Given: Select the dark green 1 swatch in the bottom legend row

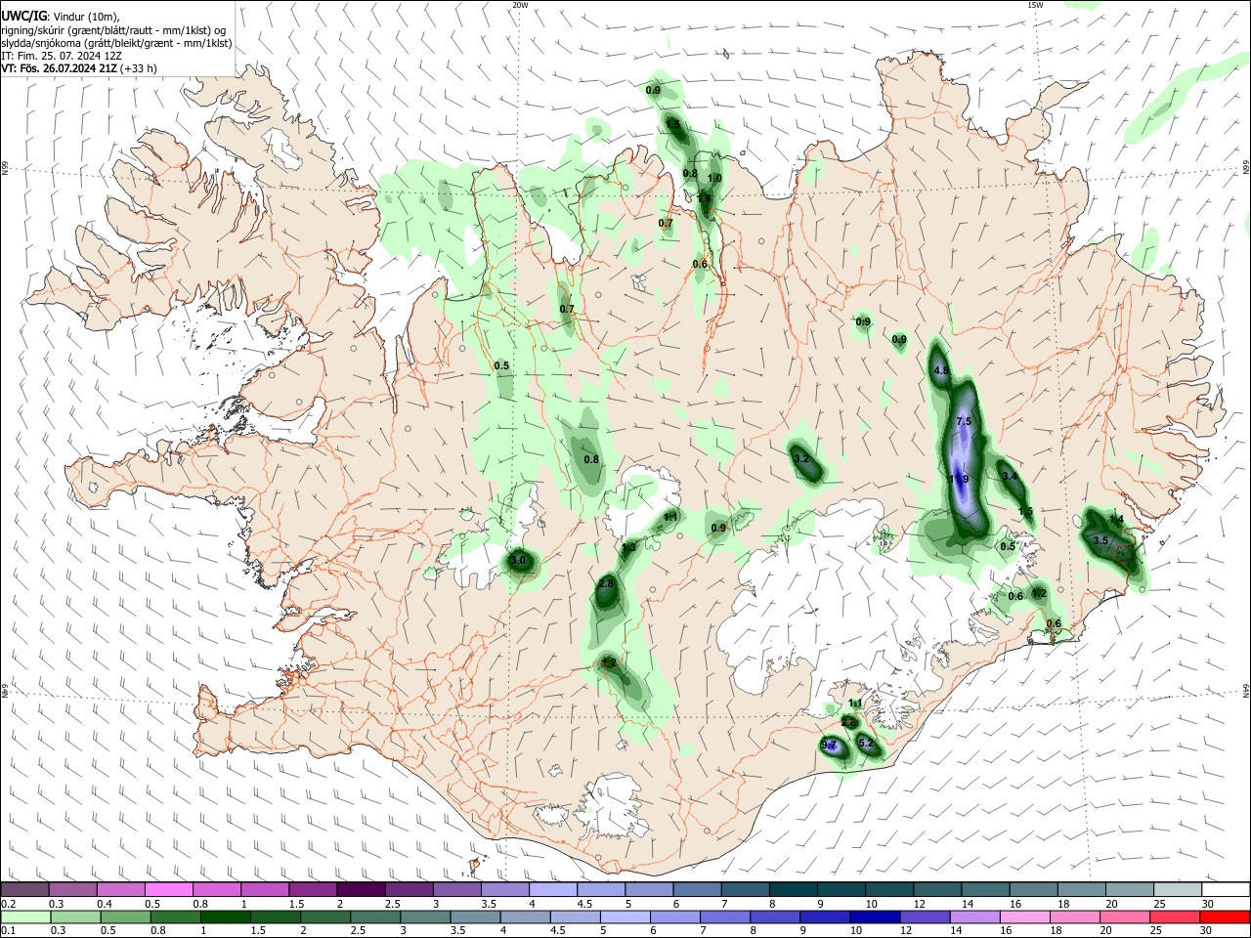Looking at the screenshot, I should pyautogui.click(x=225, y=917).
